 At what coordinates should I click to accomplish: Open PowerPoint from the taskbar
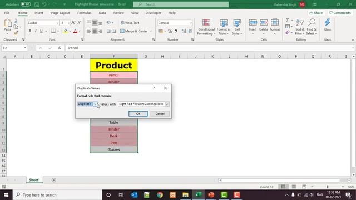(x=211, y=195)
